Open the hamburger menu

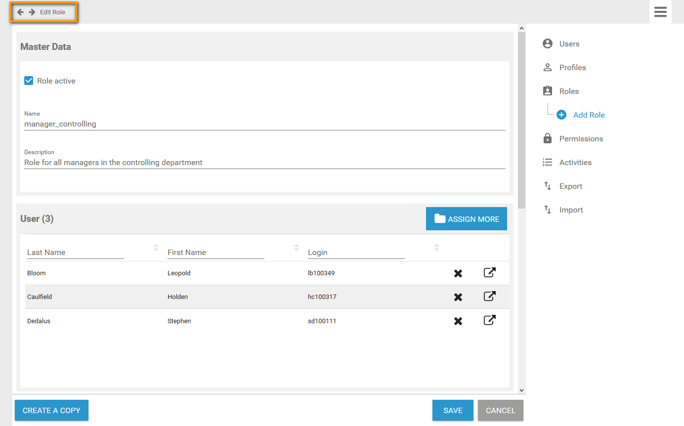pyautogui.click(x=660, y=12)
